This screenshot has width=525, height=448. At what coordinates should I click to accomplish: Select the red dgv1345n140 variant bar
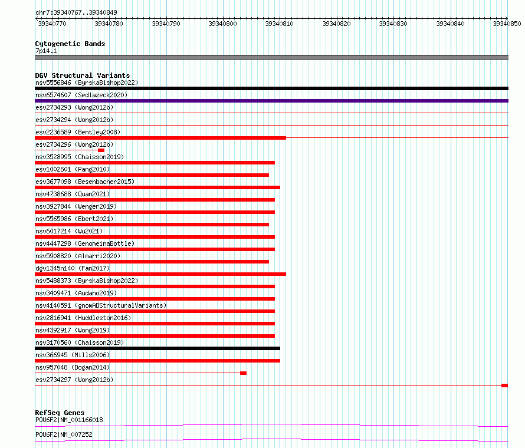coord(160,274)
